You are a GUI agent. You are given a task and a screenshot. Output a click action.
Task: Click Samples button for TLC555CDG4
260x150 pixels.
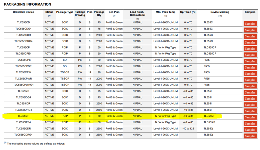coord(250,30)
